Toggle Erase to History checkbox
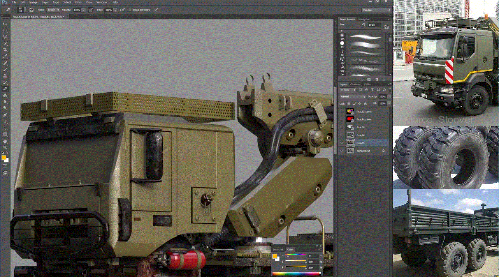The image size is (499, 277). pyautogui.click(x=130, y=9)
